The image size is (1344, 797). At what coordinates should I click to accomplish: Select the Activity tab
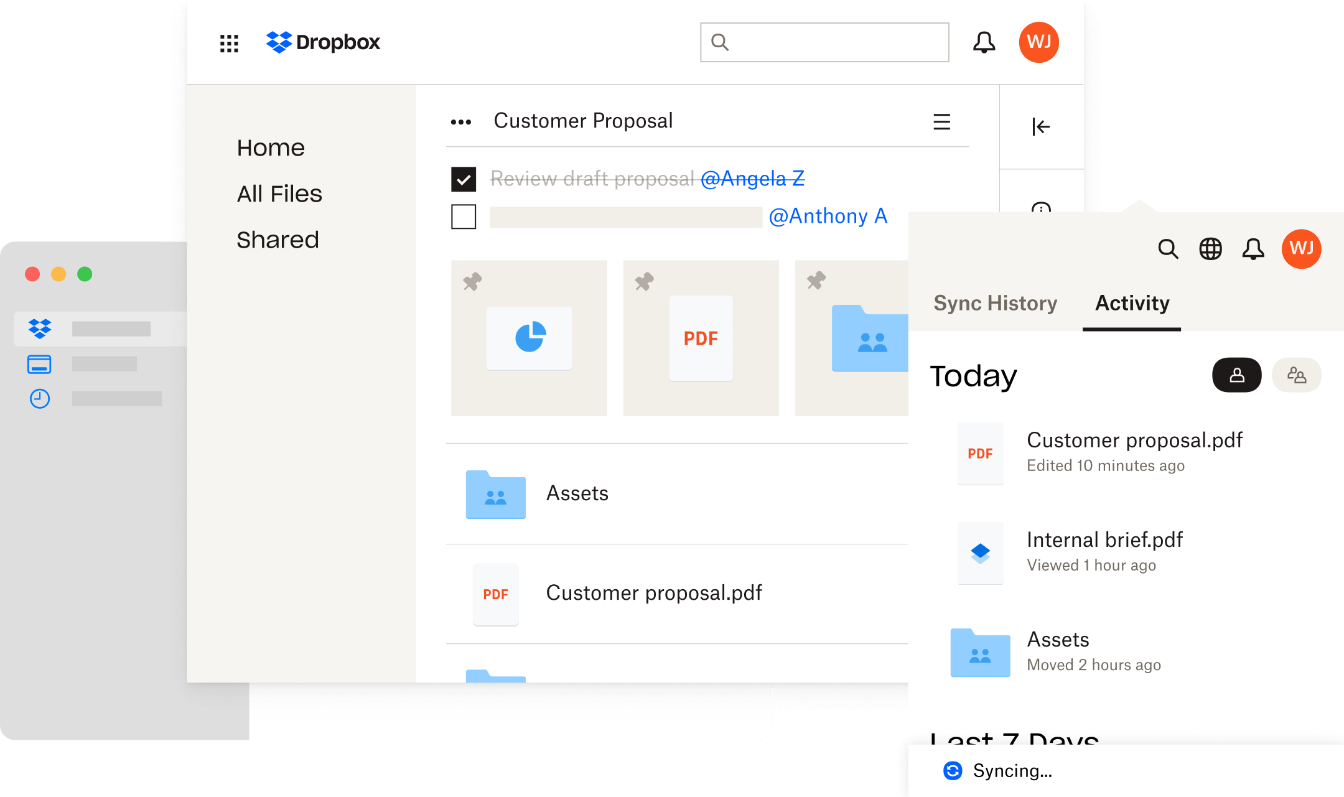[x=1131, y=304]
